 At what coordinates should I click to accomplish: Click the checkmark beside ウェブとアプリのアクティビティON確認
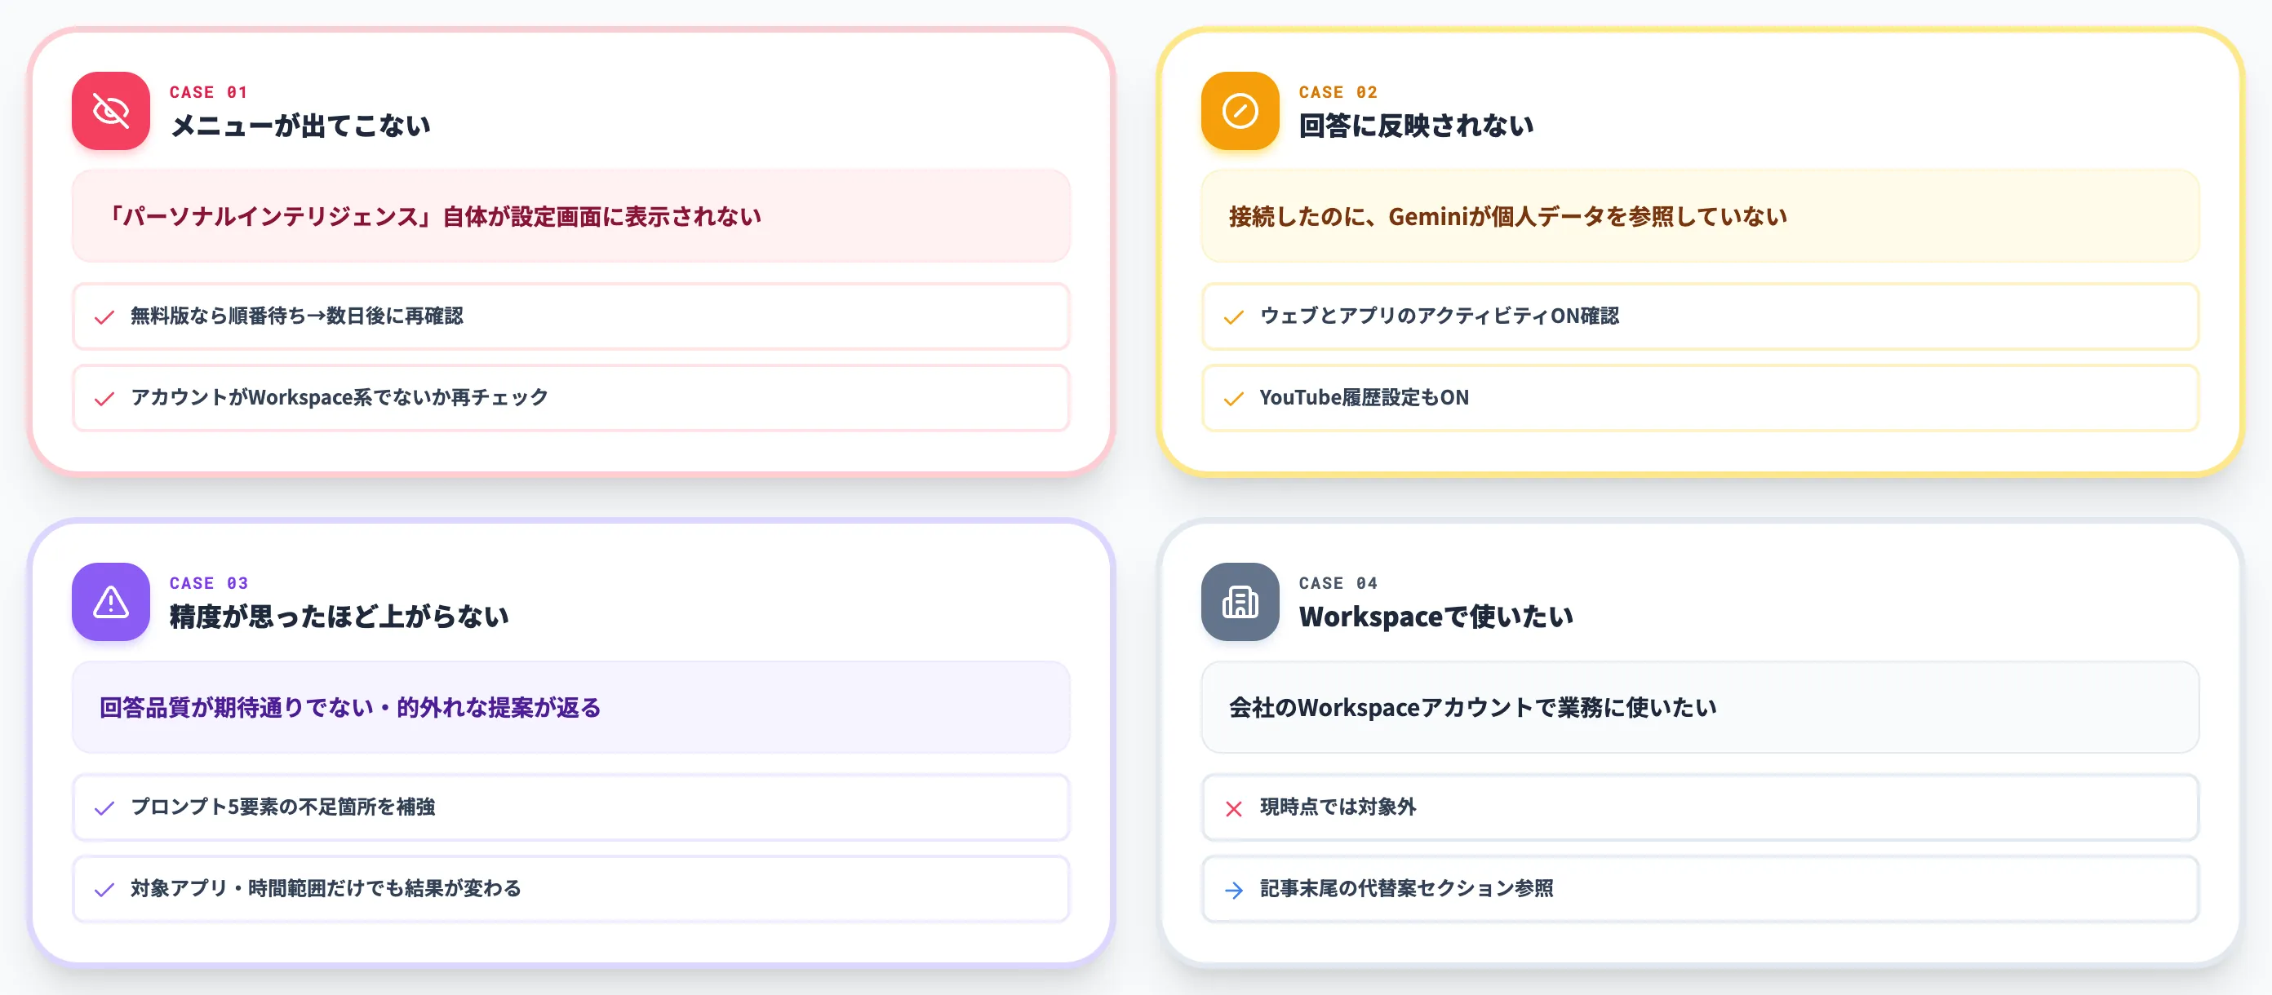[1234, 317]
